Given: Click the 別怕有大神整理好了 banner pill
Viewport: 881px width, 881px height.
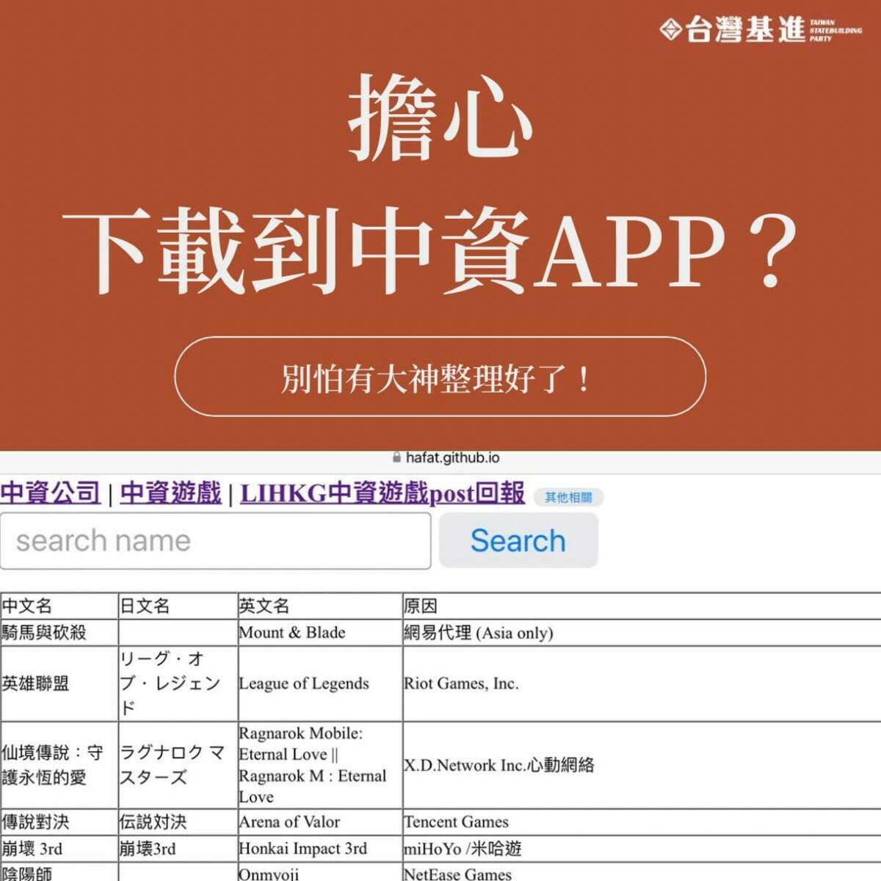Looking at the screenshot, I should 440,377.
